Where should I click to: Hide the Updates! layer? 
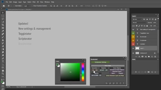[133, 44]
